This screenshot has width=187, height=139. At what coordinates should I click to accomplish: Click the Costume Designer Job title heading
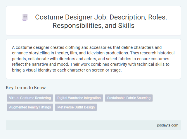click(x=101, y=21)
